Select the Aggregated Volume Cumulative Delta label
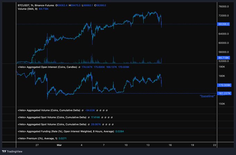This screenshot has height=155, width=236. (x=49, y=110)
